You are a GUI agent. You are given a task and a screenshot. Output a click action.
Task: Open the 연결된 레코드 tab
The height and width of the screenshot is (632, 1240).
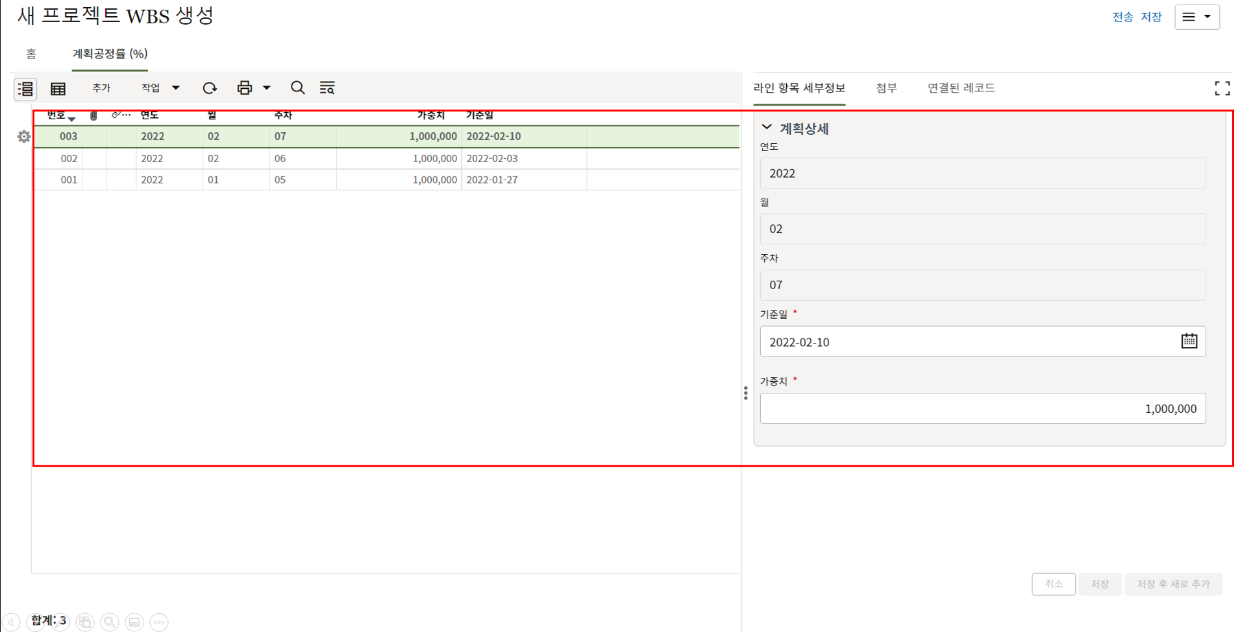point(961,88)
